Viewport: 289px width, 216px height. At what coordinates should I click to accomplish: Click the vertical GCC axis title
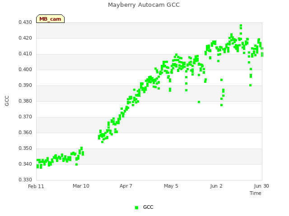7,101
